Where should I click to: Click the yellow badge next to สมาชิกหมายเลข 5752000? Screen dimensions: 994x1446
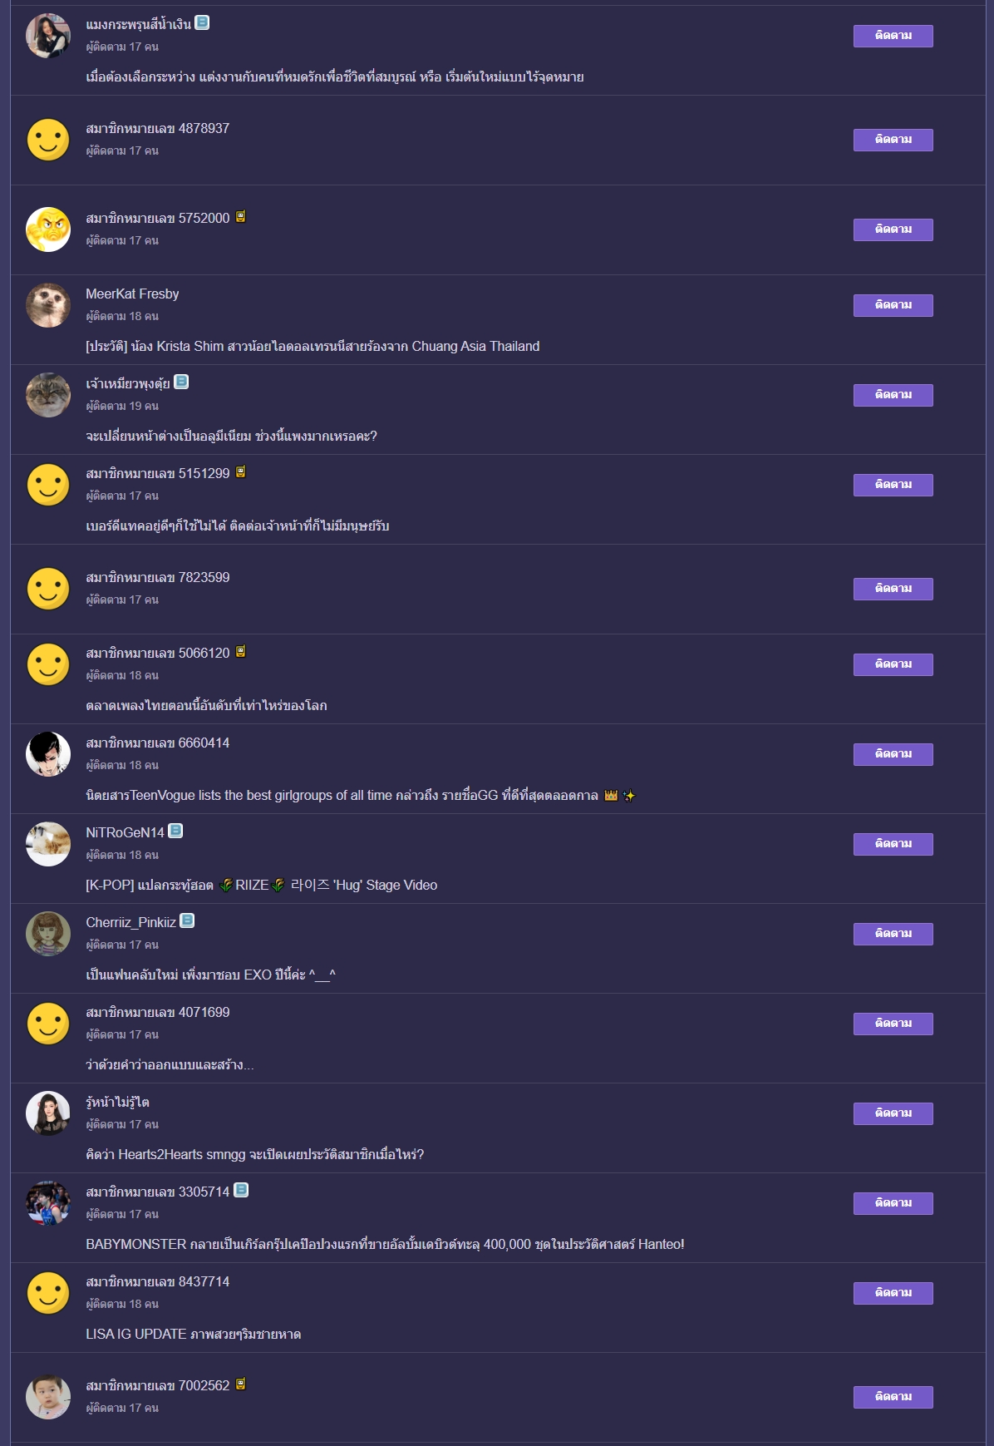240,217
